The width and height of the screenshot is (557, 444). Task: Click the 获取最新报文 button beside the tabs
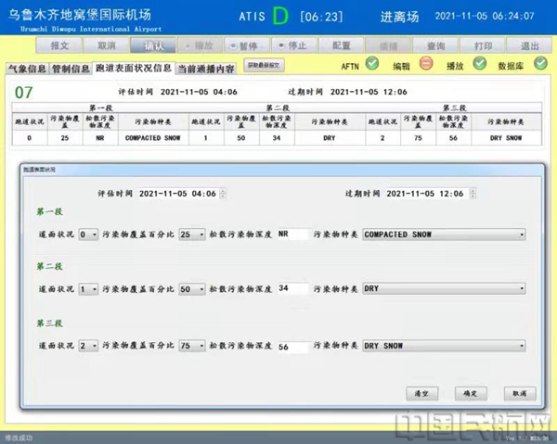point(264,66)
